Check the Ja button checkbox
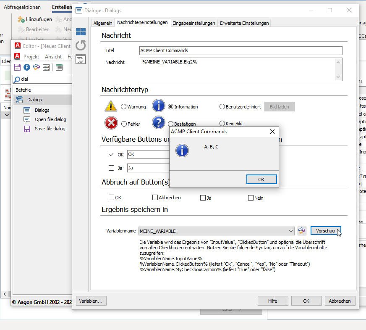 [x=111, y=168]
